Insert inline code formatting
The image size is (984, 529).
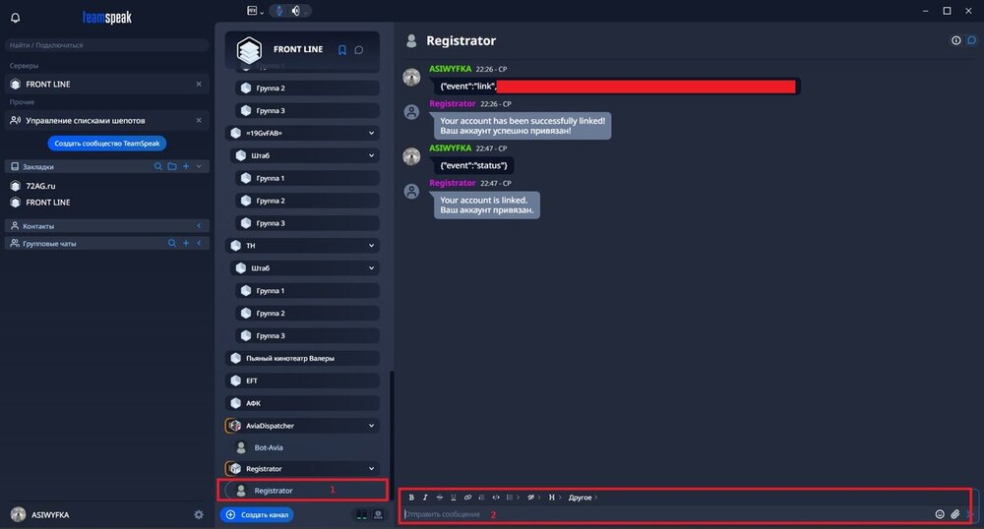click(496, 498)
